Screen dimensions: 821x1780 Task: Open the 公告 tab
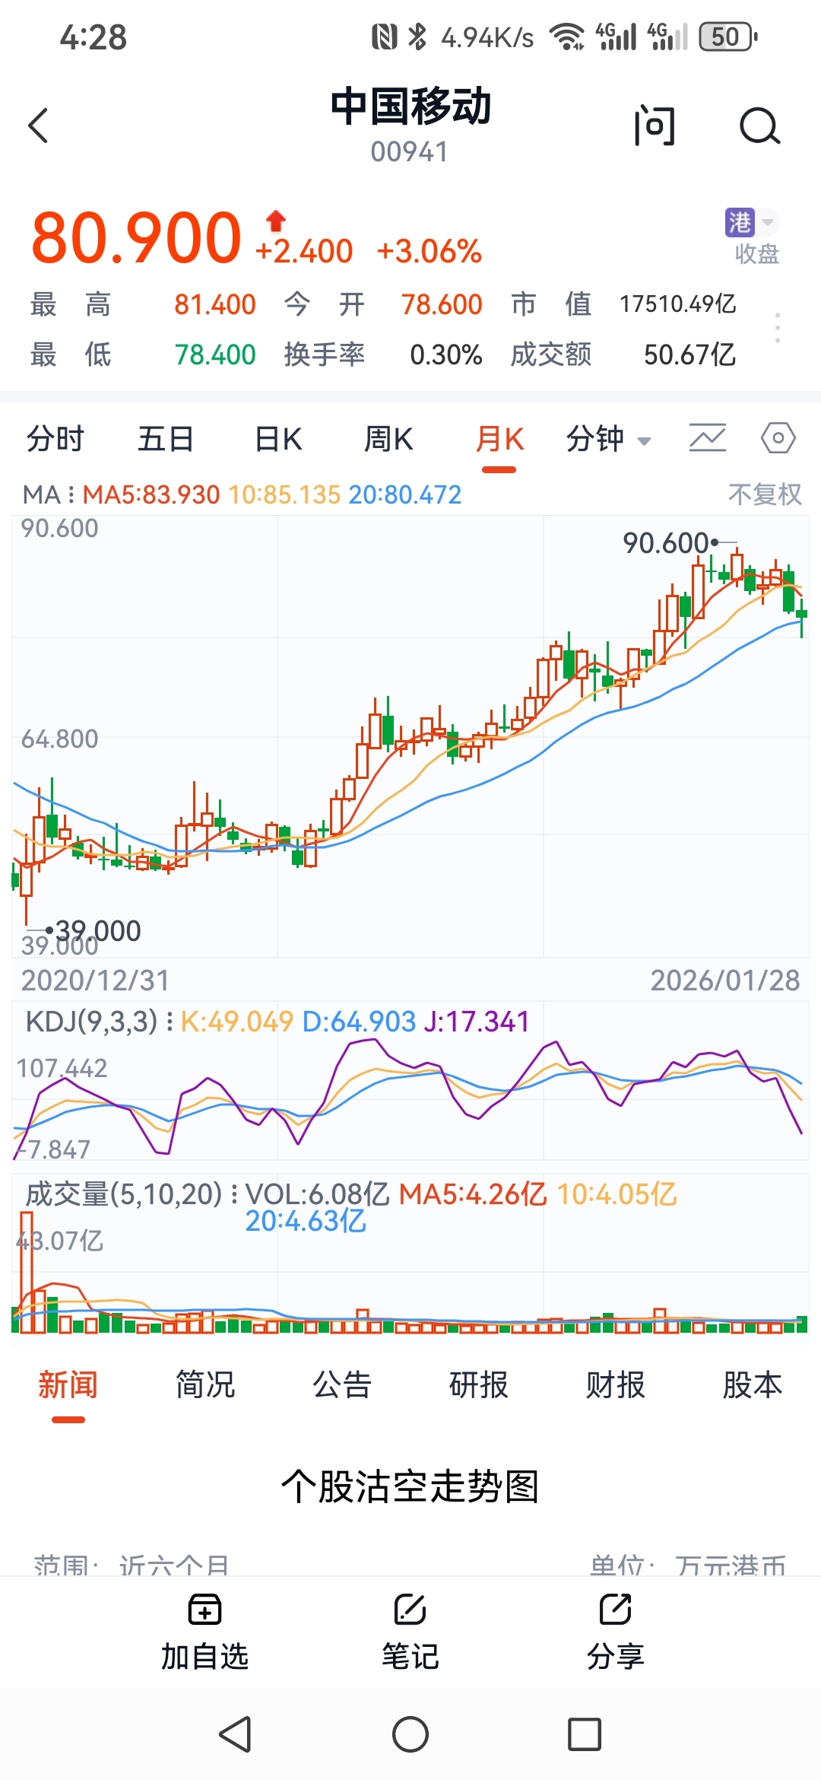coord(342,1384)
